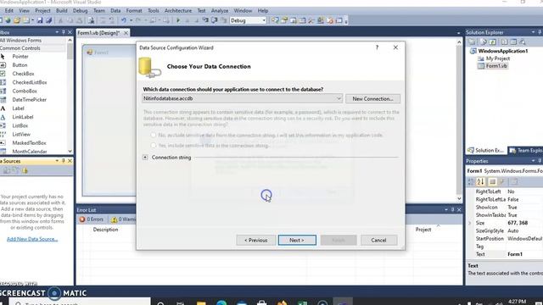Image resolution: width=543 pixels, height=305 pixels.
Task: Click the 0 Warnings filter in Error List
Action: tap(123, 219)
